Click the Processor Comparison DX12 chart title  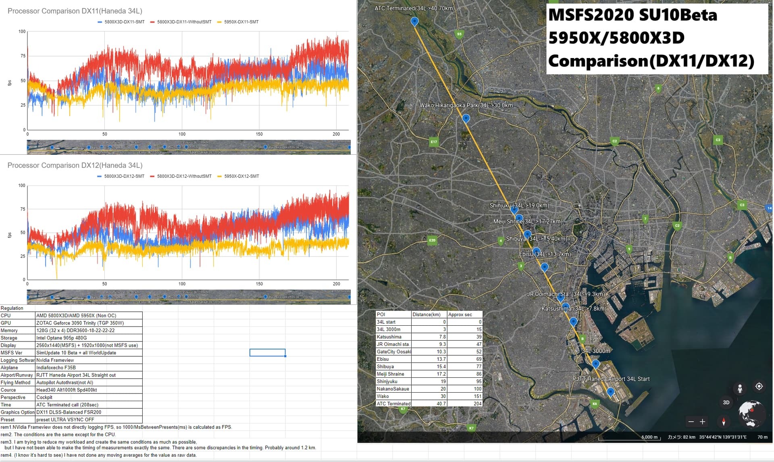point(75,165)
